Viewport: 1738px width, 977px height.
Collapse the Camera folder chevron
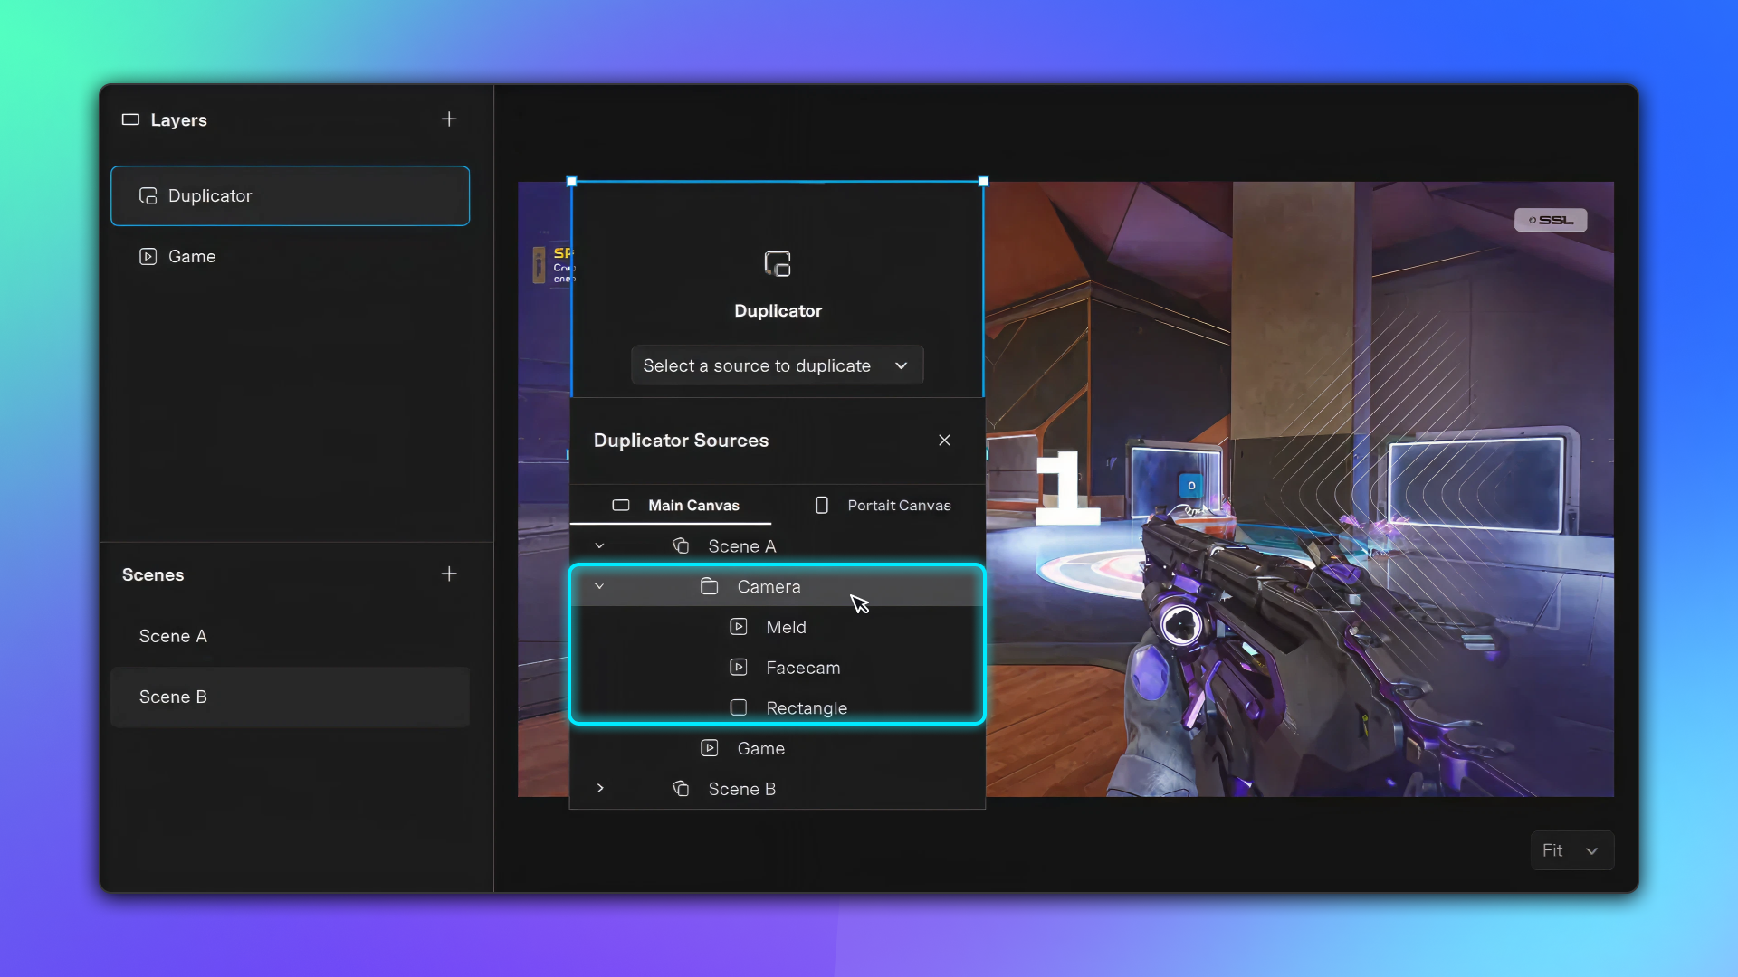coord(599,587)
